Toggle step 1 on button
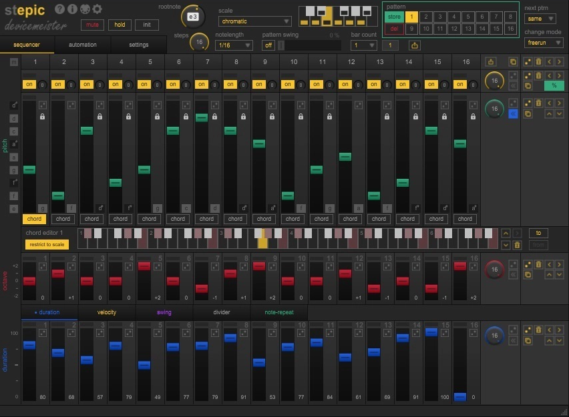This screenshot has height=417, width=569. [x=29, y=85]
